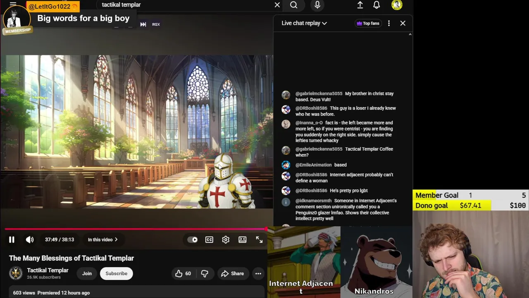Image resolution: width=529 pixels, height=298 pixels.
Task: Expand 'In this video' chapters
Action: pos(102,240)
